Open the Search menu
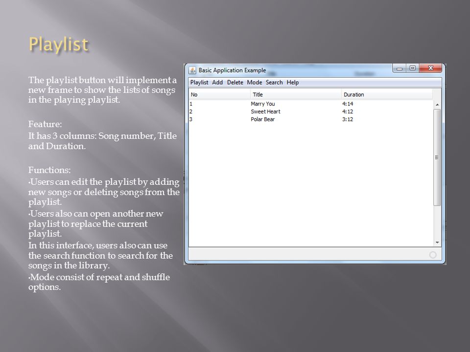Image resolution: width=470 pixels, height=352 pixels. point(274,82)
